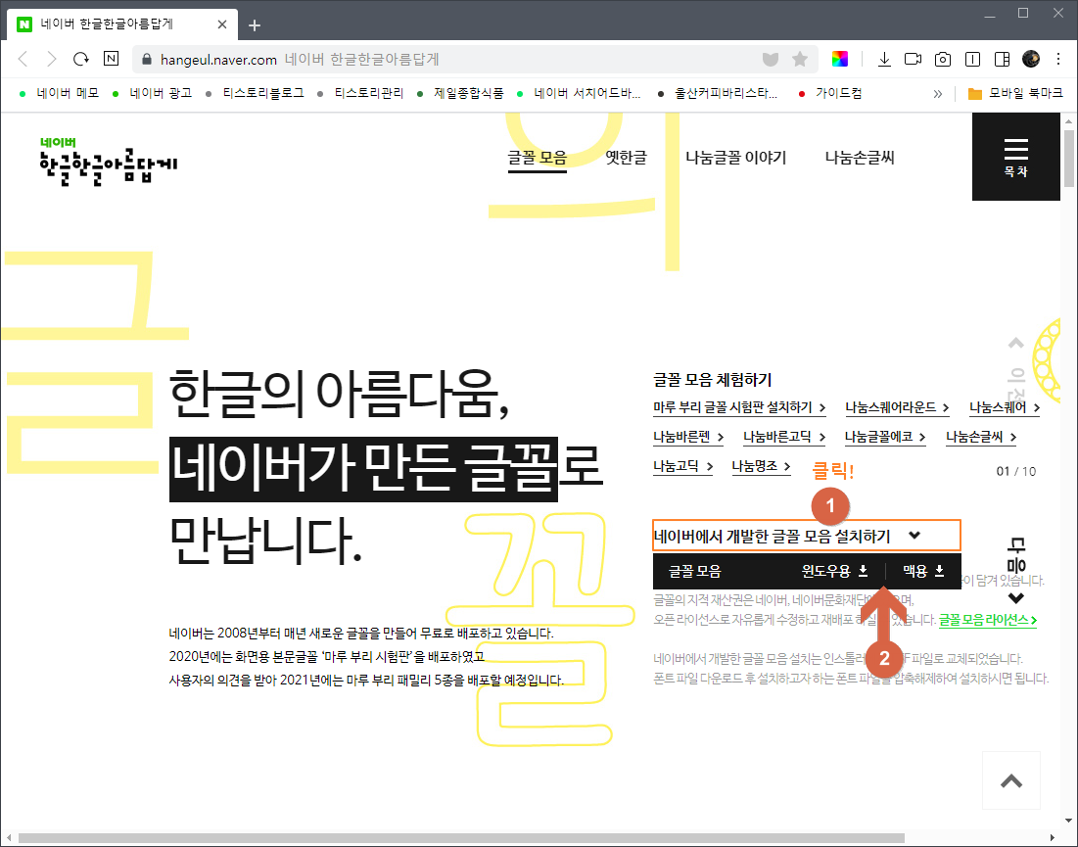
Task: Open 티스토리블로그 bookmark
Action: point(256,93)
